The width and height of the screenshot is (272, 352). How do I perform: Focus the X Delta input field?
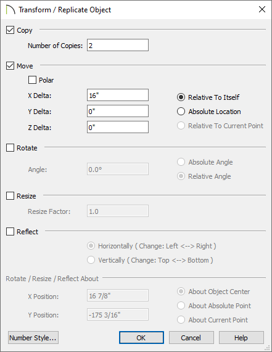tap(118, 95)
